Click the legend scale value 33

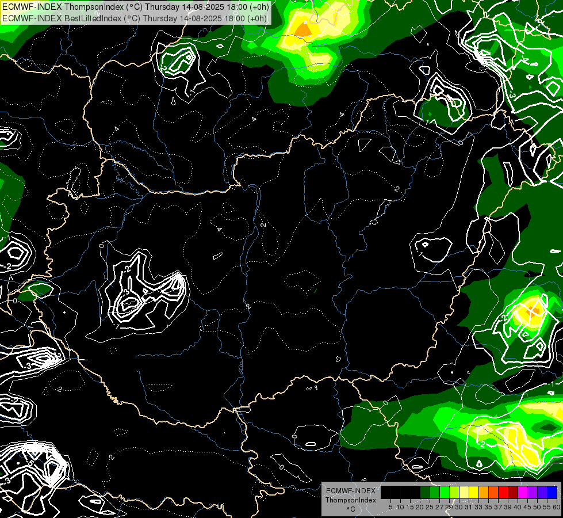[478, 507]
